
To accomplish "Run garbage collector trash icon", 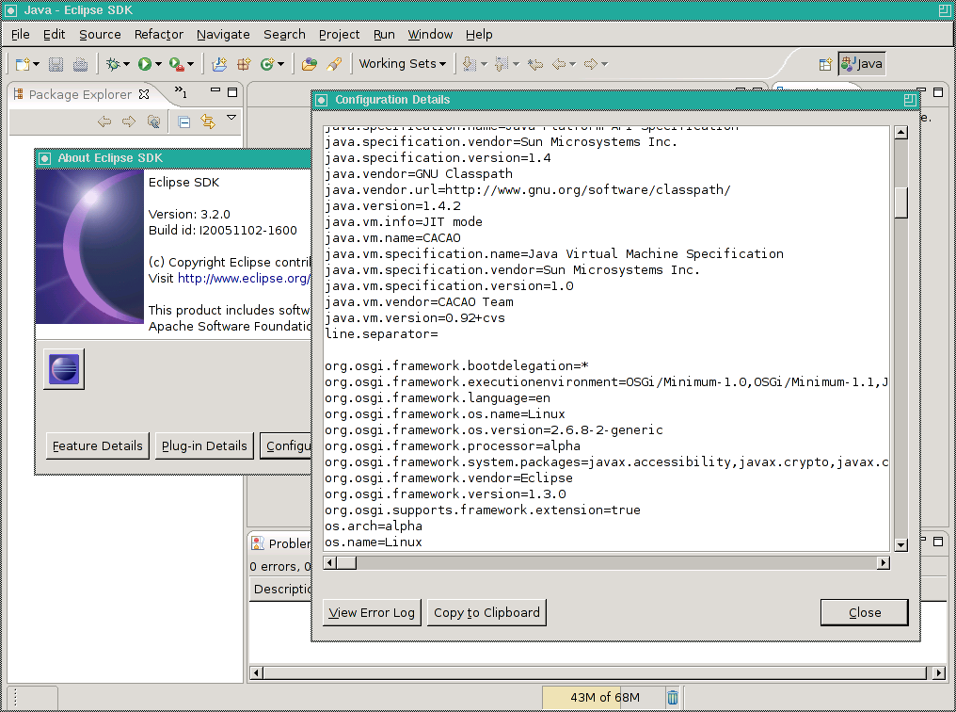I will (672, 697).
